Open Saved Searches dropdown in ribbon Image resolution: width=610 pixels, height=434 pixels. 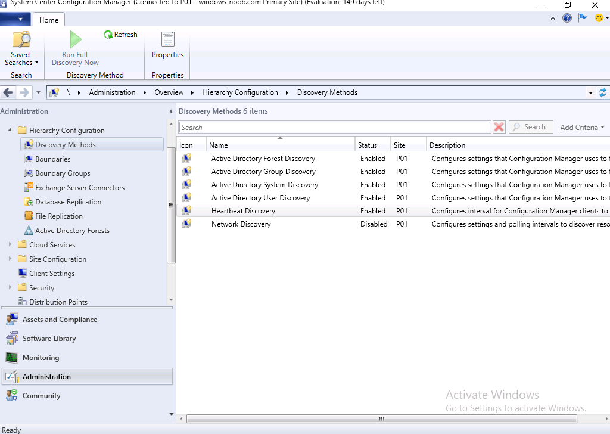[x=21, y=49]
